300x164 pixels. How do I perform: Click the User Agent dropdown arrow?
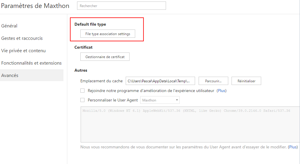click(177, 100)
